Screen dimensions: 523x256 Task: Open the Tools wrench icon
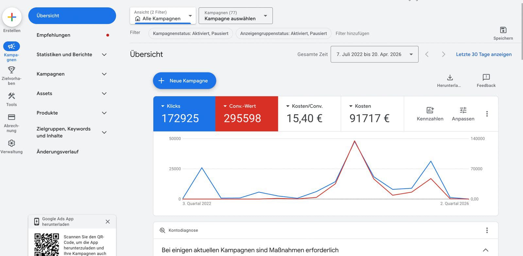[11, 96]
